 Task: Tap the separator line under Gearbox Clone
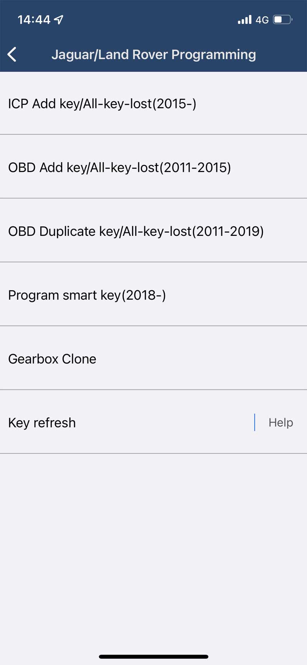(x=153, y=390)
